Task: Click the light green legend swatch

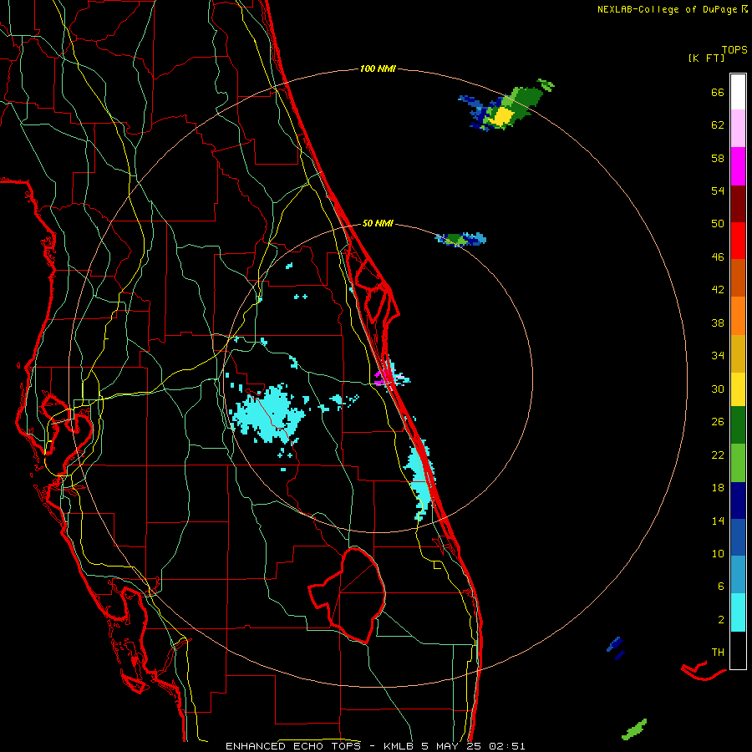Action: [x=738, y=463]
